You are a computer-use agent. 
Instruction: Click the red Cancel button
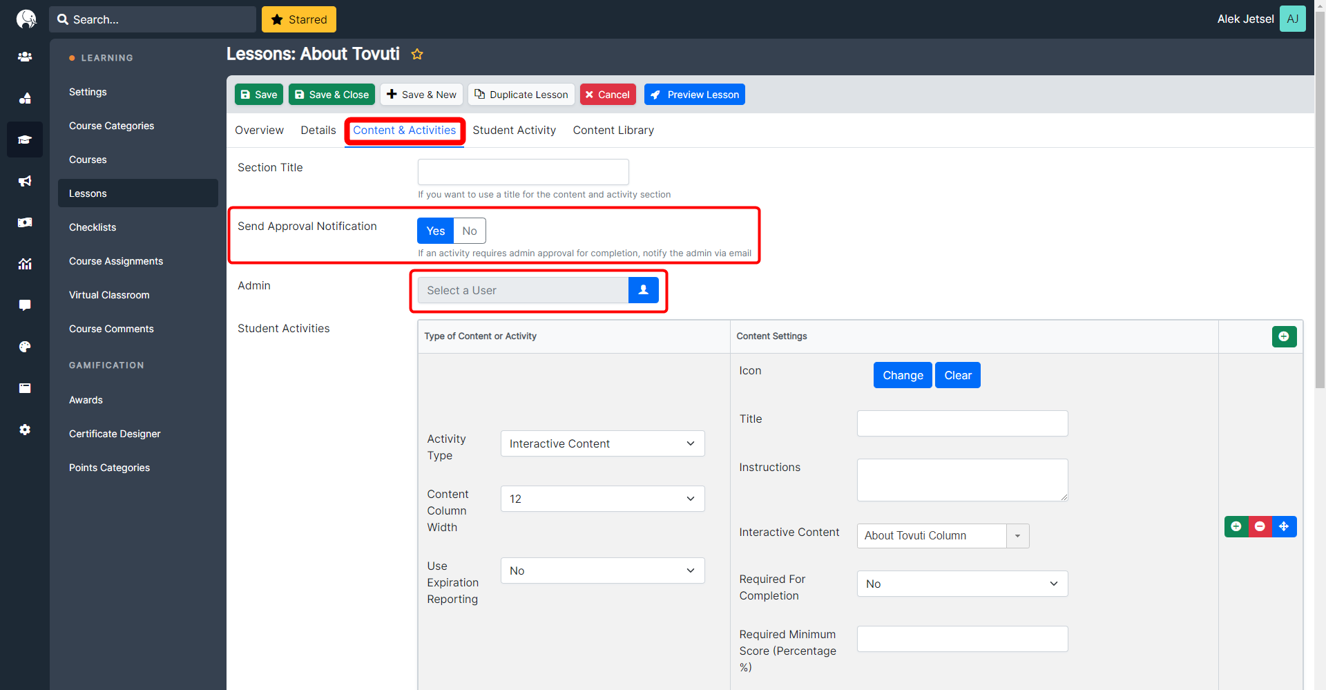(608, 95)
